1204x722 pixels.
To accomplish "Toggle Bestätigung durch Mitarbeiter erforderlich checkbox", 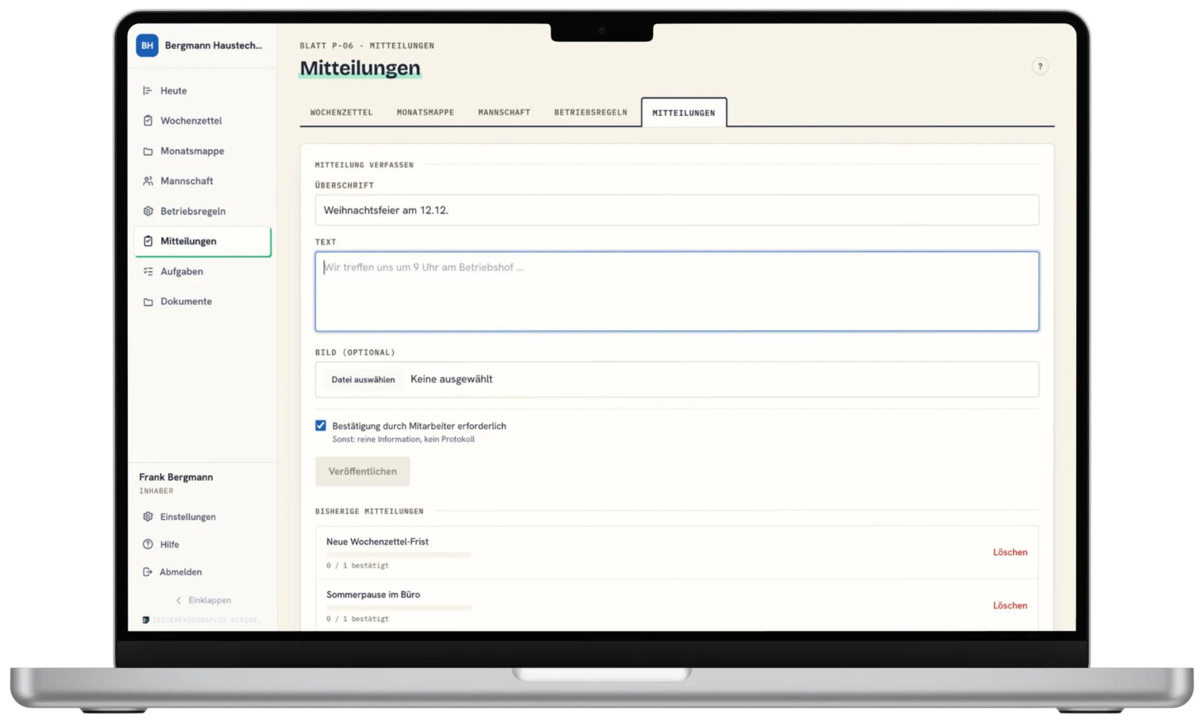I will click(321, 426).
